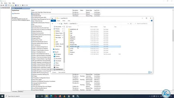Click the Export List icon in Services toolbar
174x98 pixels.
coord(13,5)
